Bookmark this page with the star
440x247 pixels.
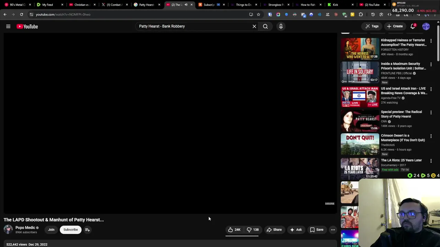[x=258, y=14]
